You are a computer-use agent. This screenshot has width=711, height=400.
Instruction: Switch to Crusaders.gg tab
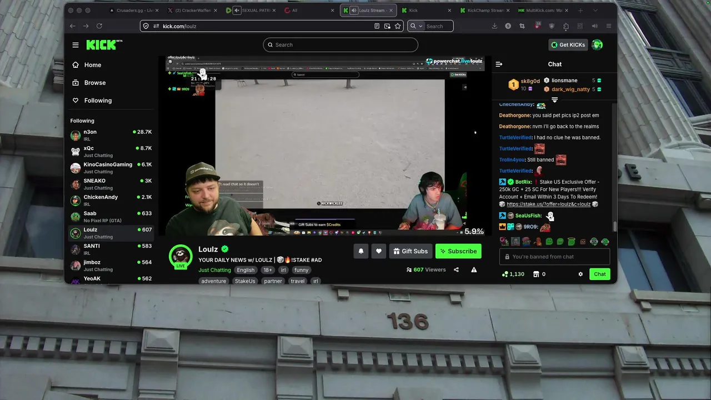pos(133,11)
